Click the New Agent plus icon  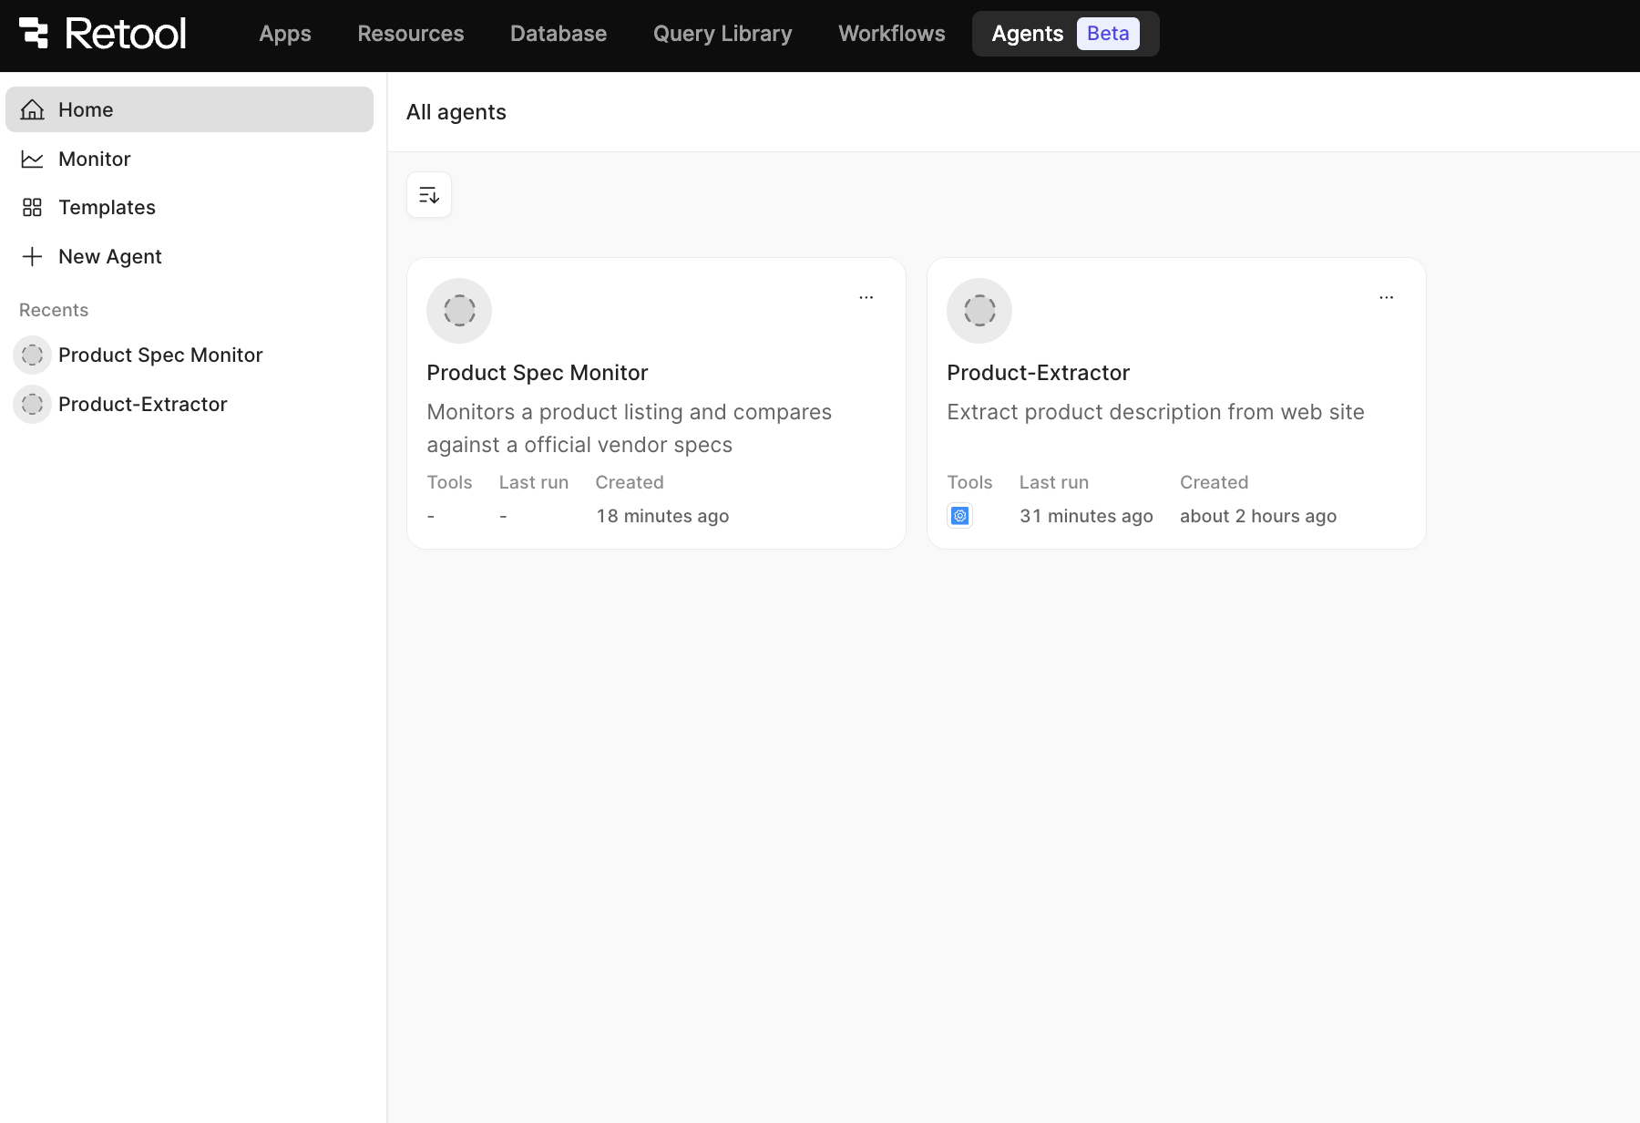pyautogui.click(x=33, y=257)
